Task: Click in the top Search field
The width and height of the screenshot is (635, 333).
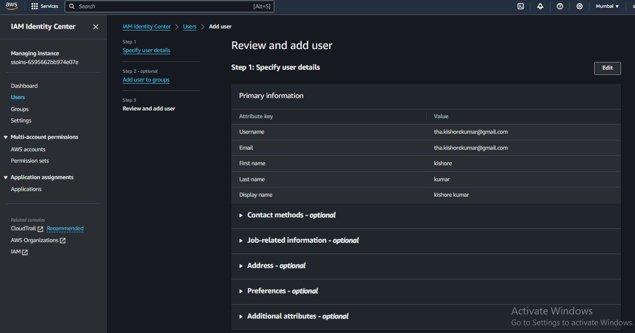Action: pos(166,6)
